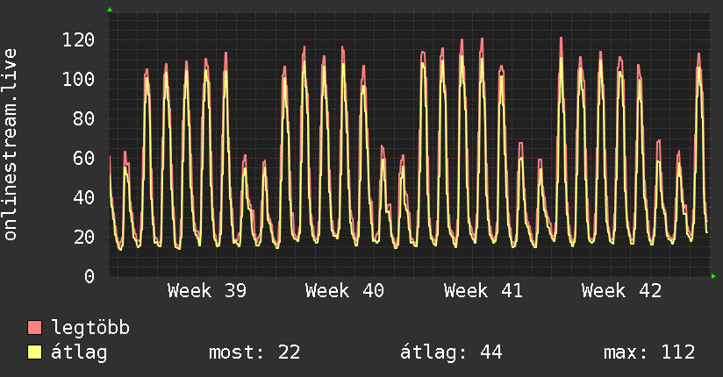This screenshot has width=723, height=377.
Task: Click the 40 y-axis tick label
Action: pyautogui.click(x=84, y=198)
